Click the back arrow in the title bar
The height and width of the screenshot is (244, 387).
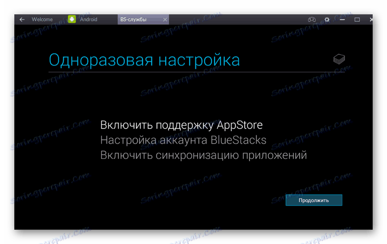22,20
